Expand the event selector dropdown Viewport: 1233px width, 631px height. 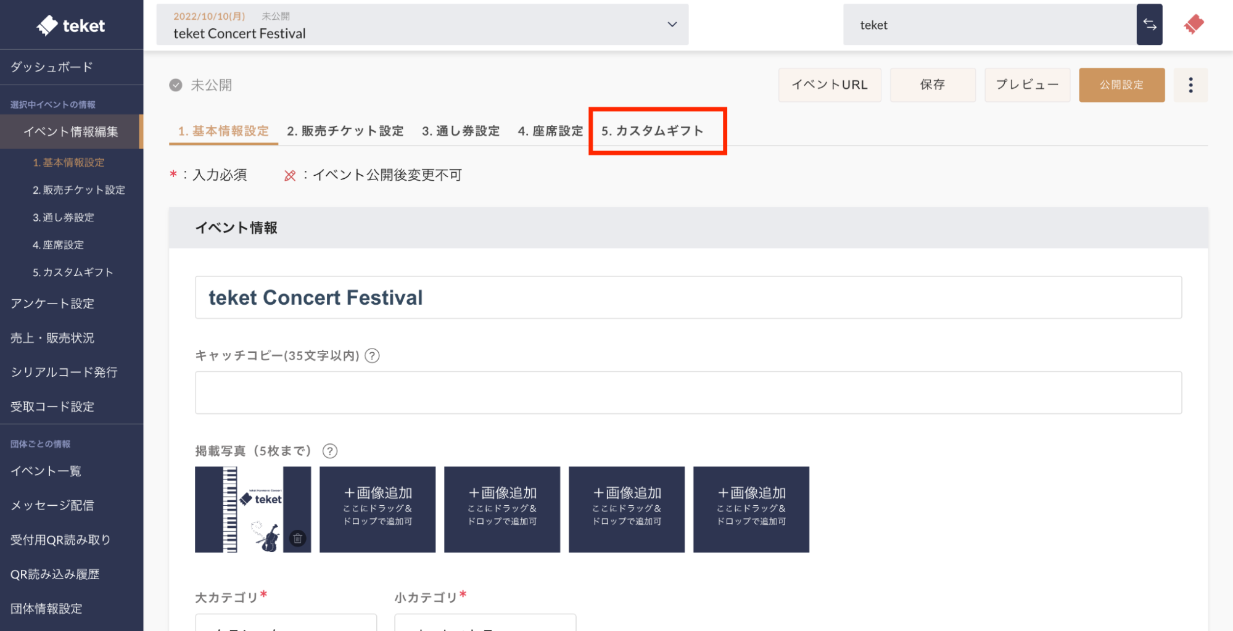(672, 25)
